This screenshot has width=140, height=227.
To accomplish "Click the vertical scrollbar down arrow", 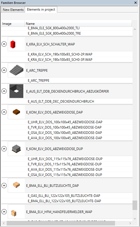I will (135, 218).
